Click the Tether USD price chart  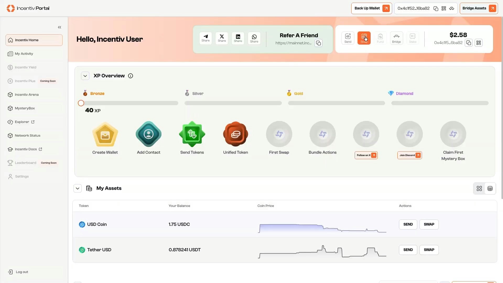click(x=322, y=252)
